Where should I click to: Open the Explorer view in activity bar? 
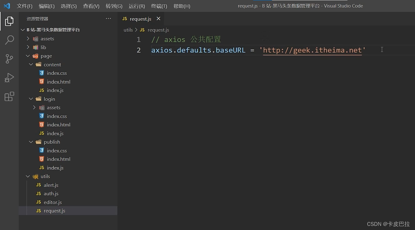click(9, 21)
